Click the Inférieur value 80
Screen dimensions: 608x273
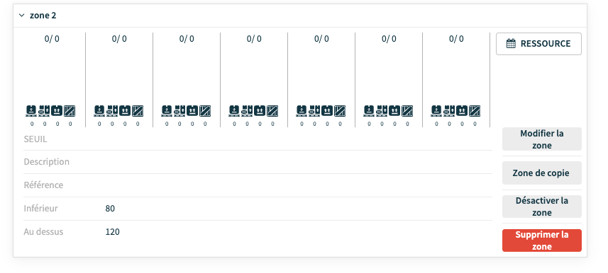coord(110,209)
